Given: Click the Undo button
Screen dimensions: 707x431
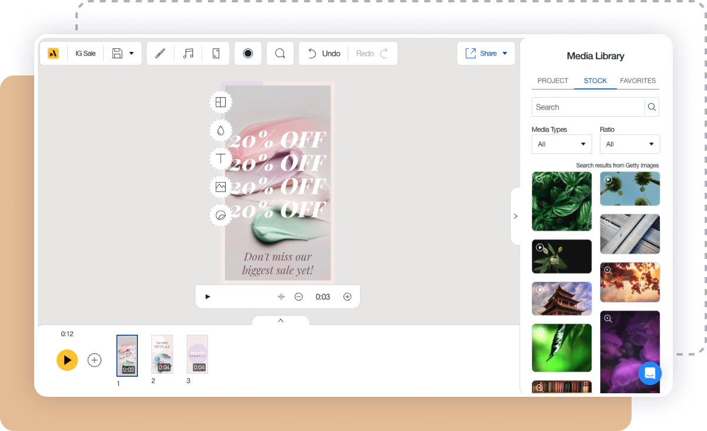Looking at the screenshot, I should (323, 53).
